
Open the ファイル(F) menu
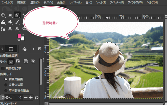[7, 2]
